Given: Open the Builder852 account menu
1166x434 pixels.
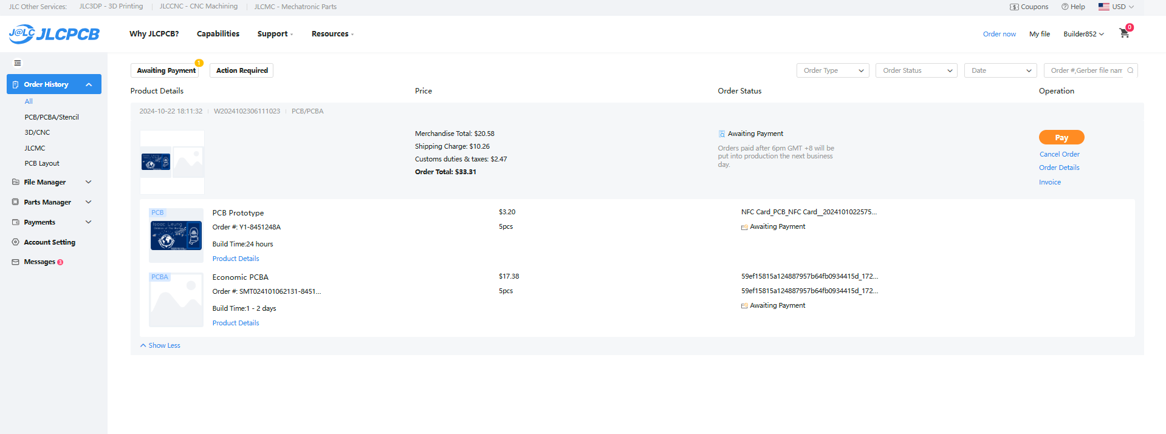Looking at the screenshot, I should [1083, 34].
